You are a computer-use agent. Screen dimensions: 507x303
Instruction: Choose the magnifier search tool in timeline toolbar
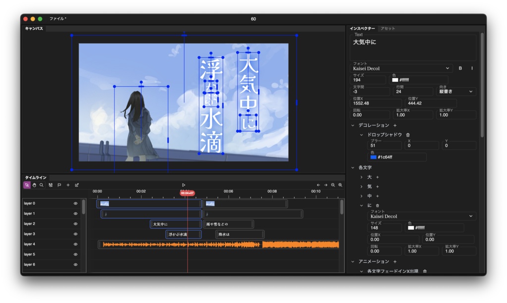pyautogui.click(x=42, y=185)
